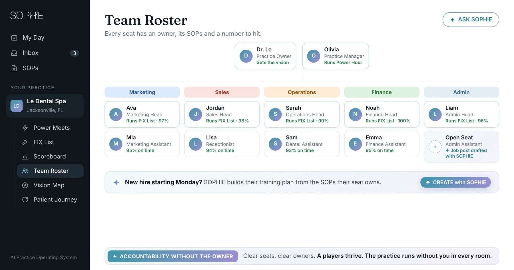Click the Open Seat plus icon

[x=435, y=147]
